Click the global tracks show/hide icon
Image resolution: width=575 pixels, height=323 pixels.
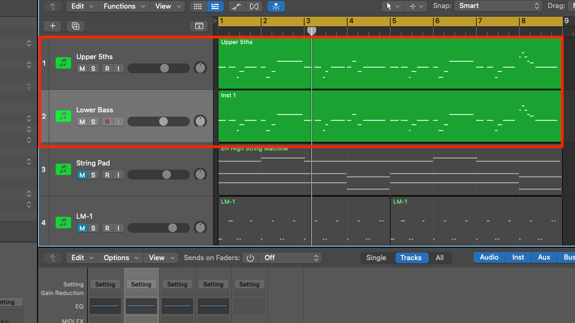point(199,26)
